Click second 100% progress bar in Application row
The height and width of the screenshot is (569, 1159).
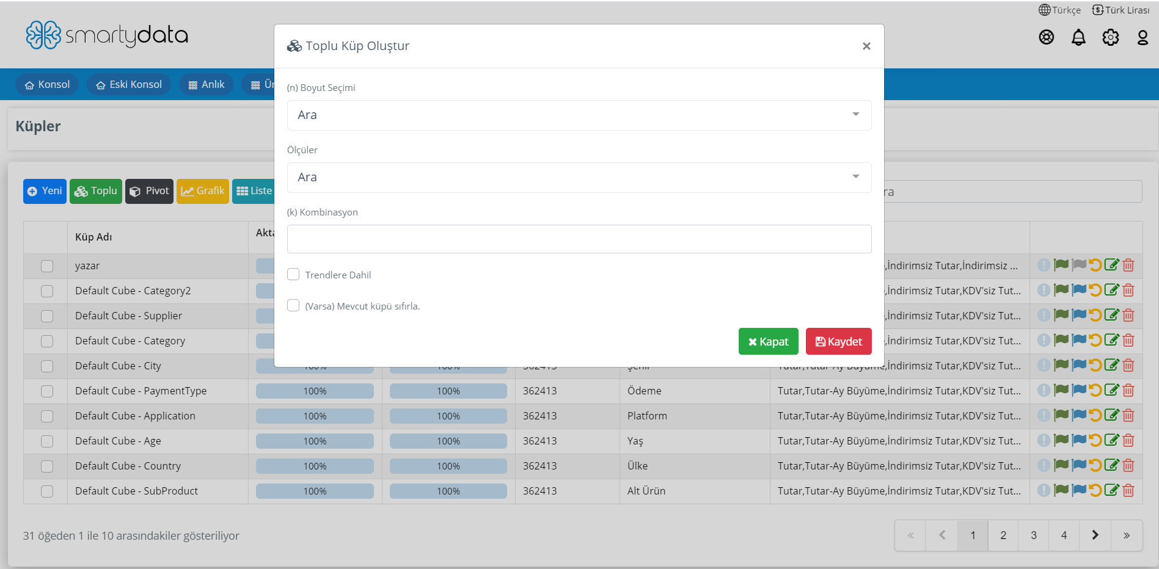(448, 416)
